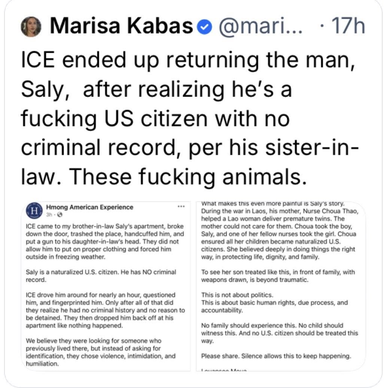
Task: Click Marisa Kabas's profile avatar
Action: coord(31,27)
